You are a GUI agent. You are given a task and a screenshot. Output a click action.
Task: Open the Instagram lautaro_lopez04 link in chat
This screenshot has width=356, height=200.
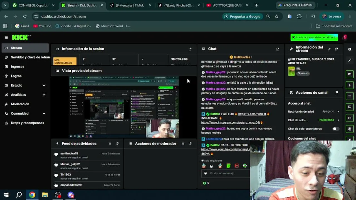click(x=231, y=122)
